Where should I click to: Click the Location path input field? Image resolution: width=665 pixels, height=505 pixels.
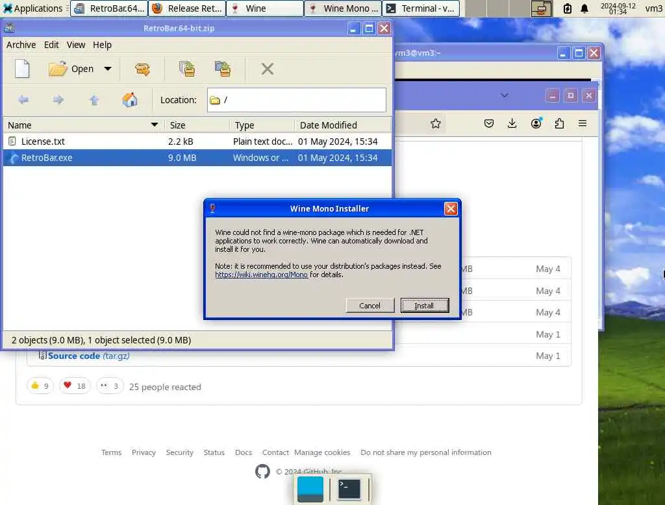point(296,100)
